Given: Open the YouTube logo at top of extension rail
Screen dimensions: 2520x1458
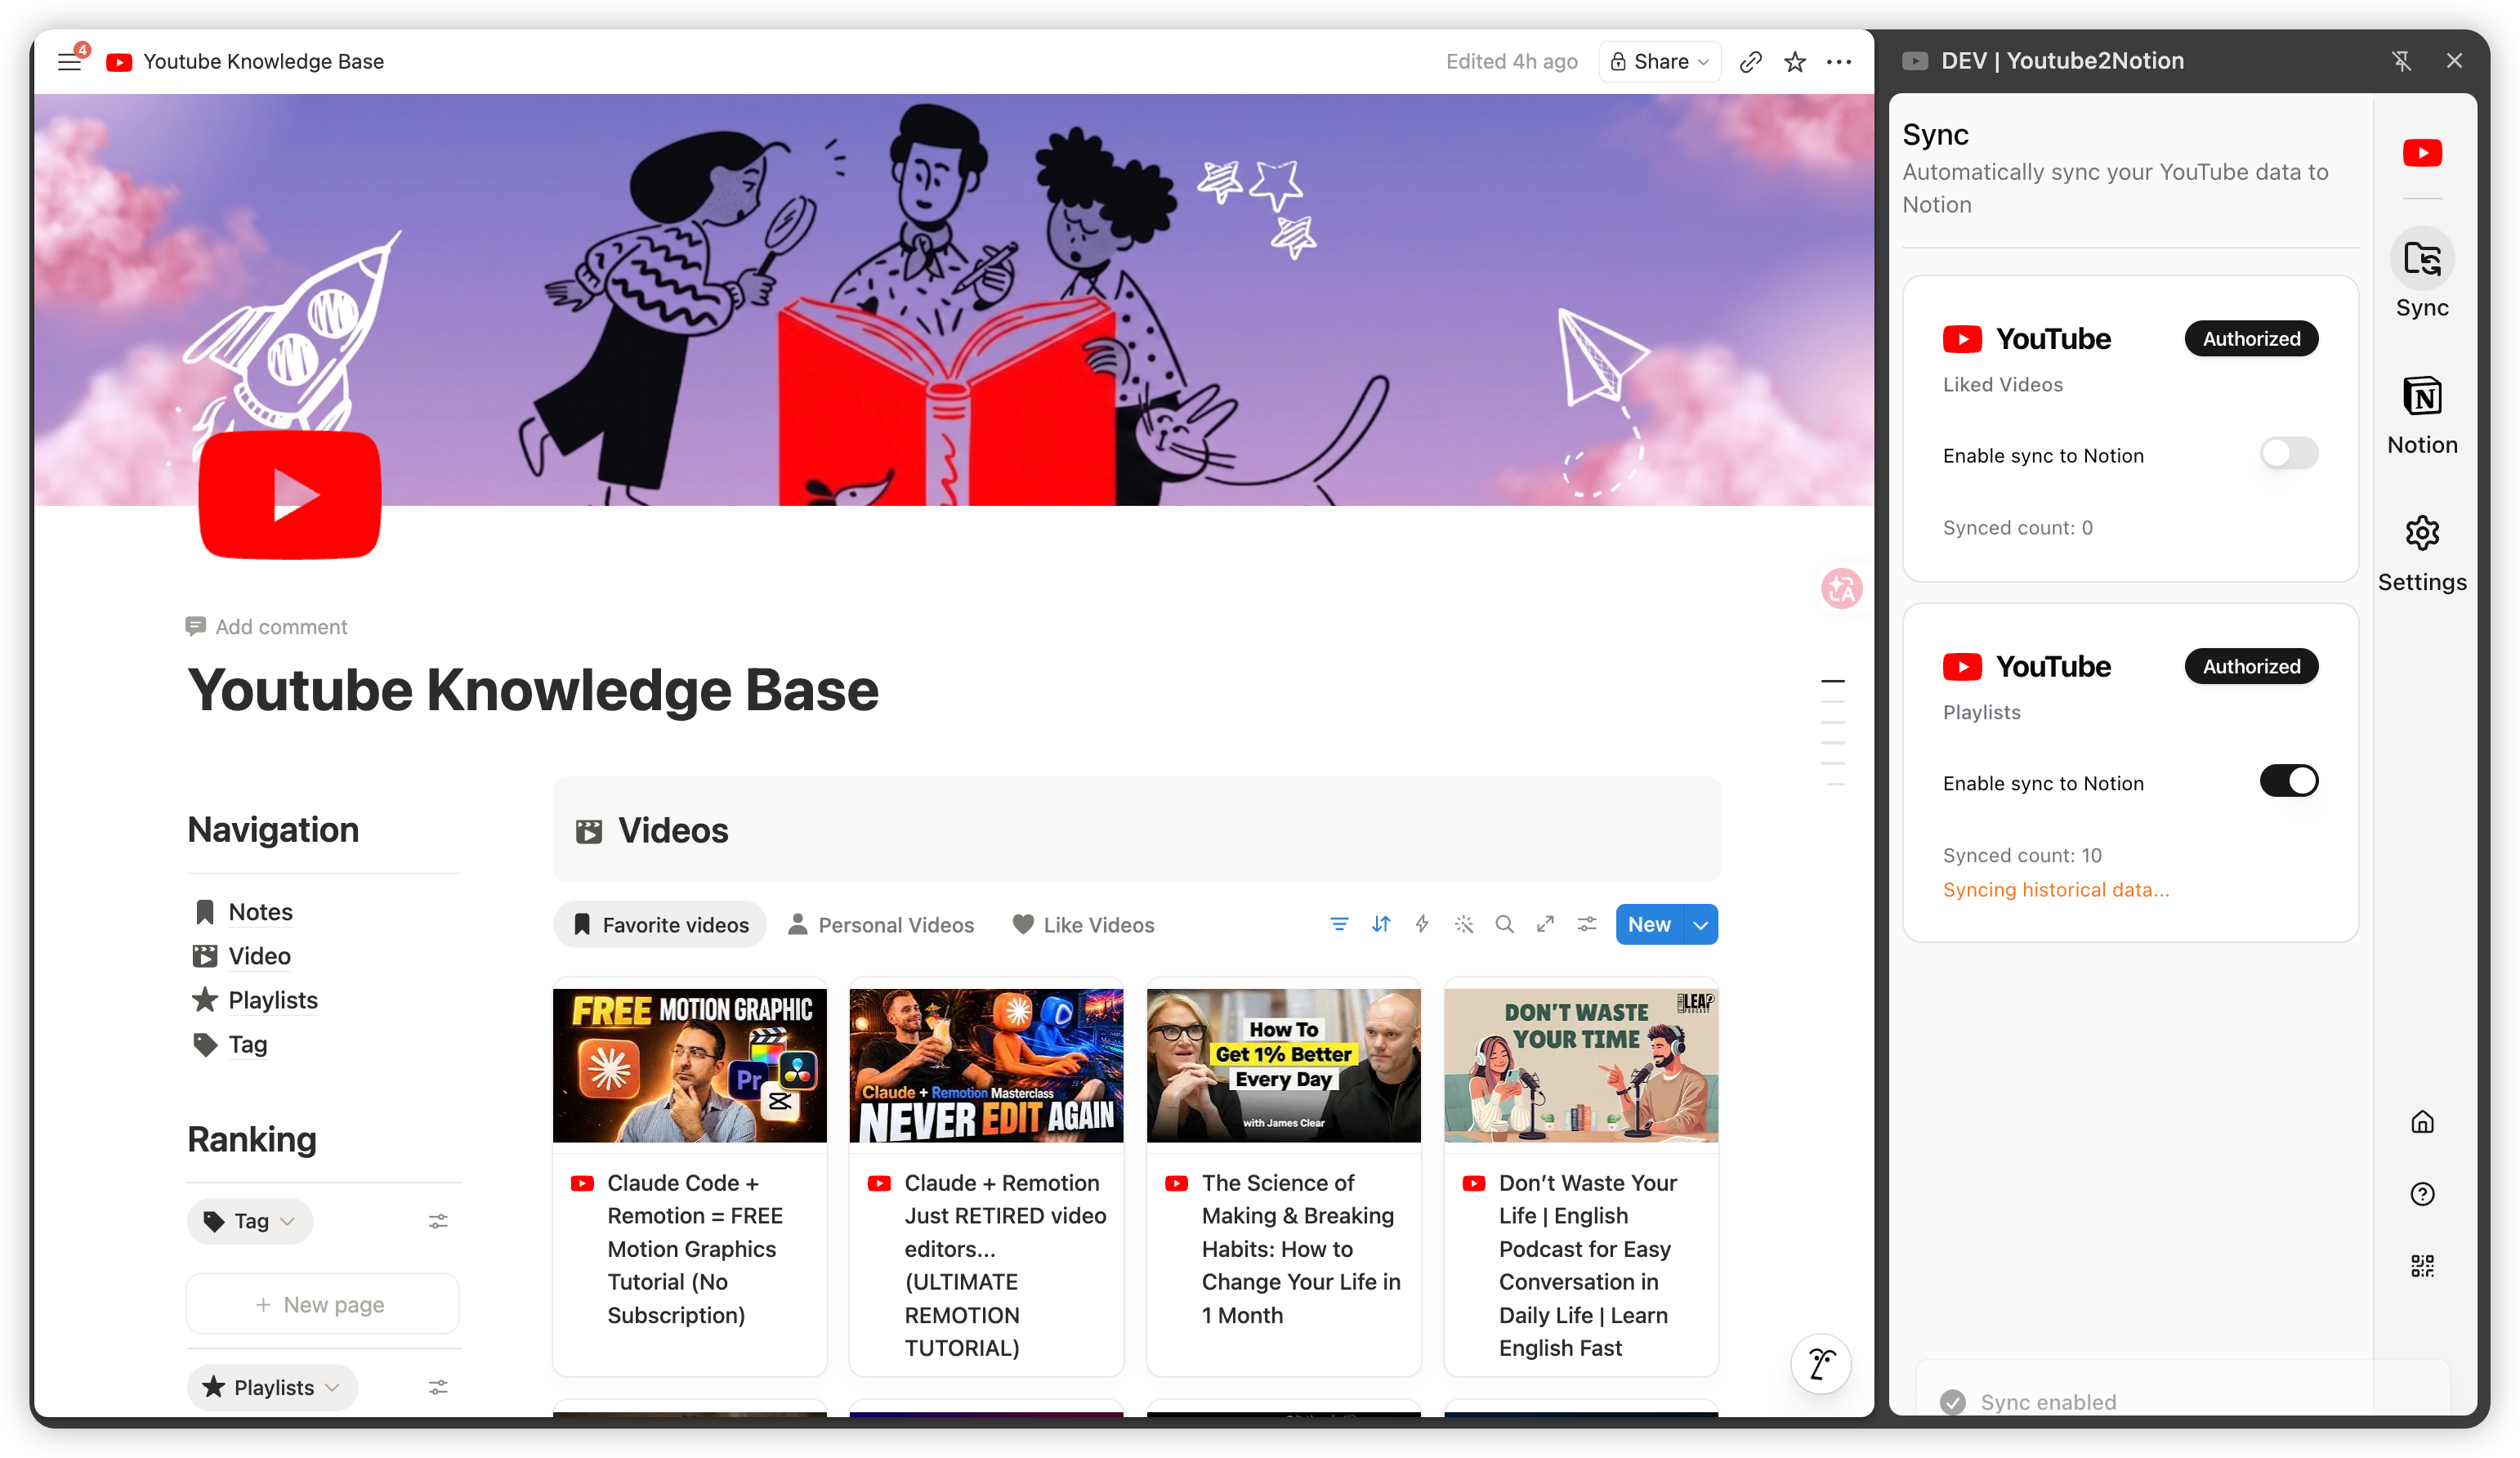Looking at the screenshot, I should [2422, 153].
